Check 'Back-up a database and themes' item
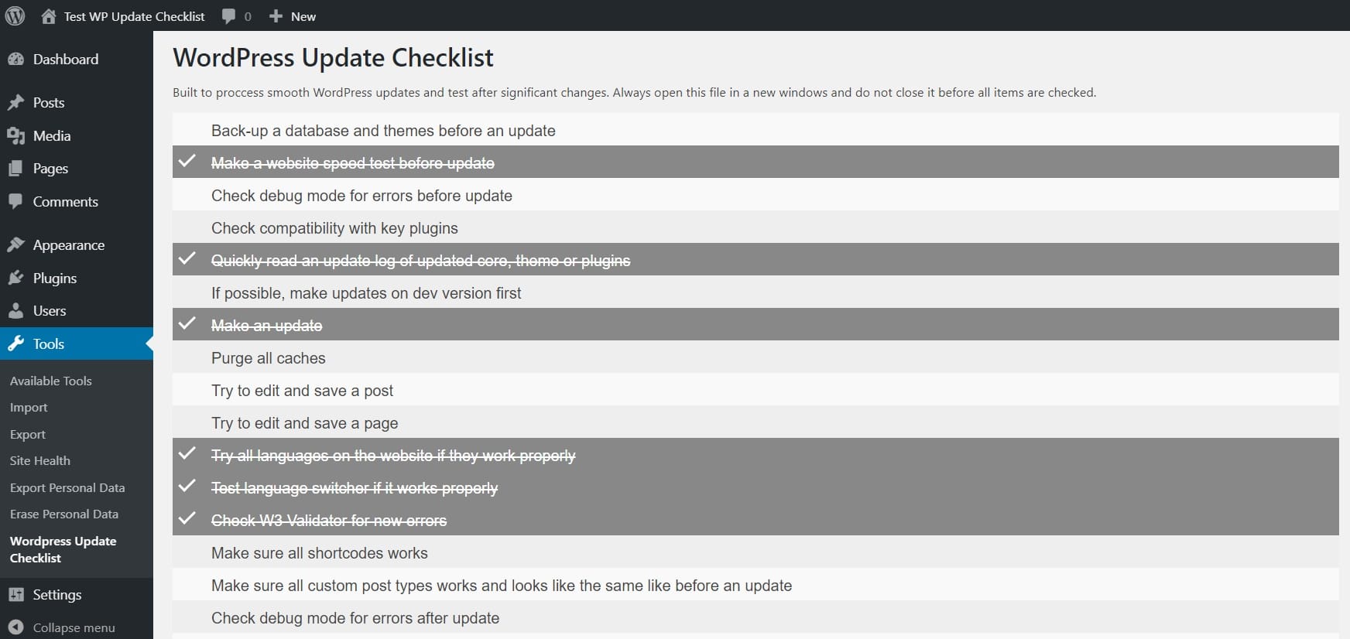Image resolution: width=1350 pixels, height=639 pixels. [756, 130]
